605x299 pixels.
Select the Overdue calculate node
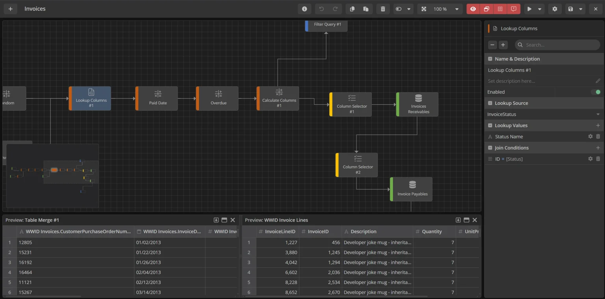(x=217, y=98)
